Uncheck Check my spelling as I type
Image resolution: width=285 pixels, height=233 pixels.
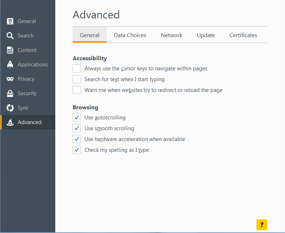(77, 150)
